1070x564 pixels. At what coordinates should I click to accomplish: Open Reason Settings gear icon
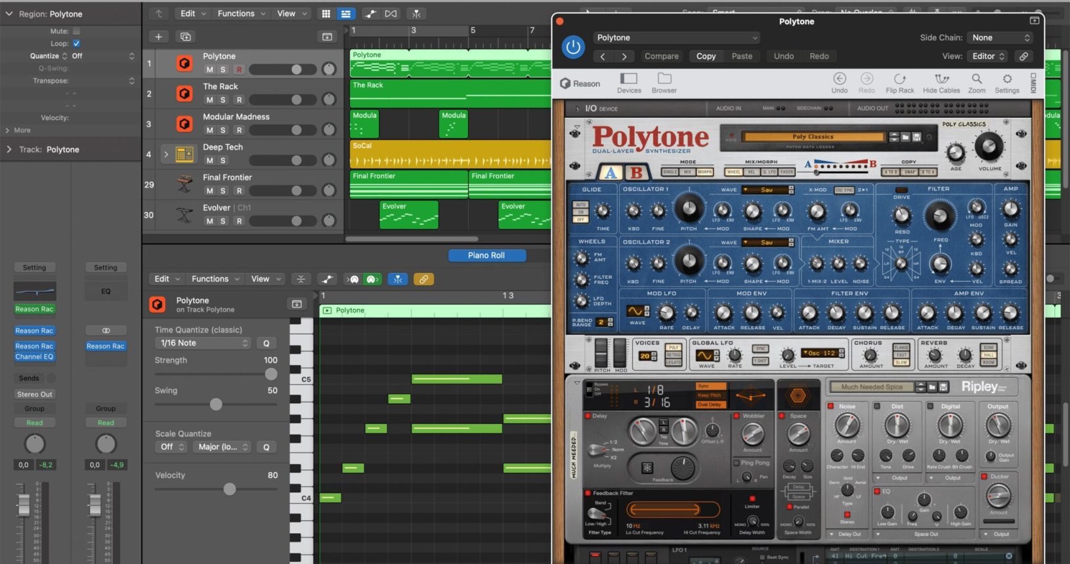[1007, 79]
